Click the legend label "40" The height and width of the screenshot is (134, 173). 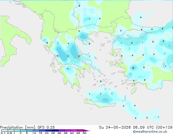tap(72, 133)
